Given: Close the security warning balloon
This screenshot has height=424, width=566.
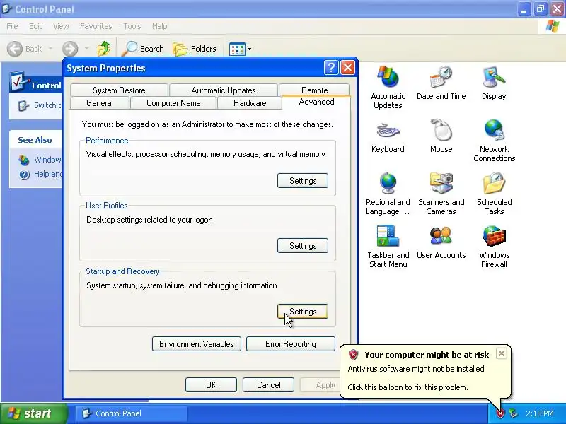Looking at the screenshot, I should pos(502,353).
